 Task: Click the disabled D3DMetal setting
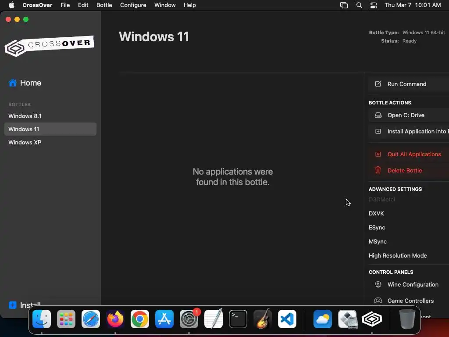tap(382, 200)
